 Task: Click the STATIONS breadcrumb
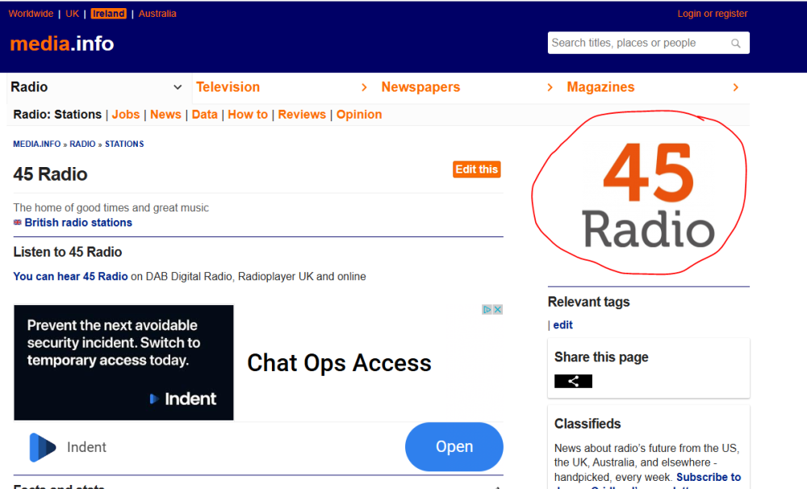(124, 144)
